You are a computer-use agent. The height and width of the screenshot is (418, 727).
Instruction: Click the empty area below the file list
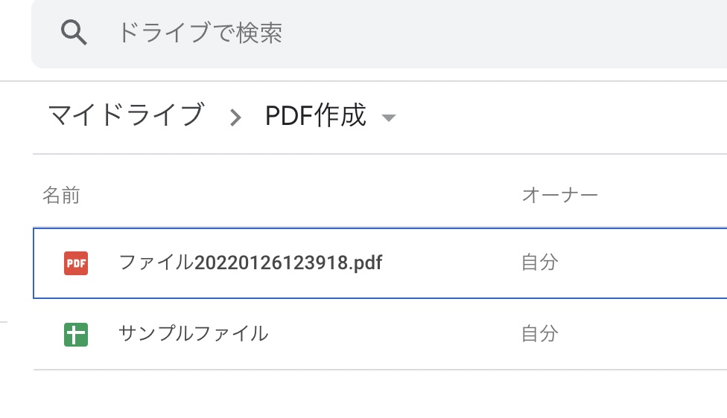tap(372, 394)
